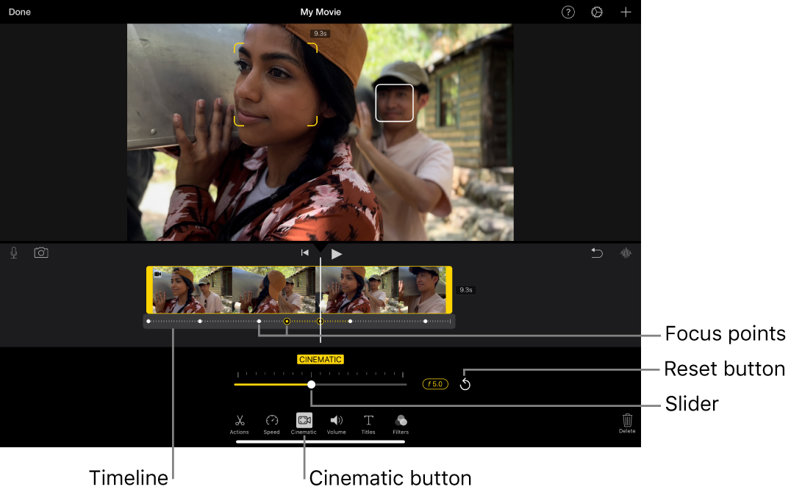Open the Speed tool
The width and height of the screenshot is (791, 495).
(x=271, y=424)
